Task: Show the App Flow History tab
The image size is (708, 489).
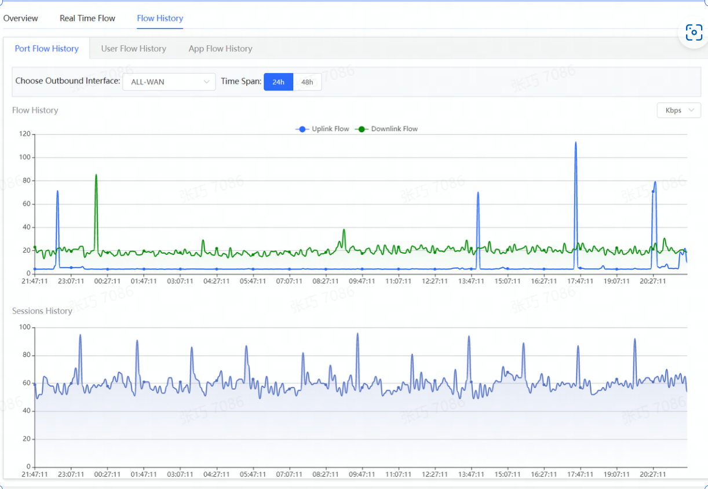Action: [220, 49]
